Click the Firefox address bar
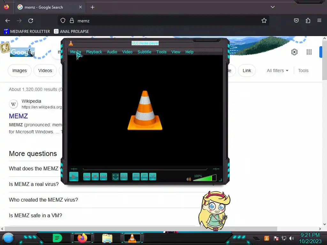 [x=164, y=21]
